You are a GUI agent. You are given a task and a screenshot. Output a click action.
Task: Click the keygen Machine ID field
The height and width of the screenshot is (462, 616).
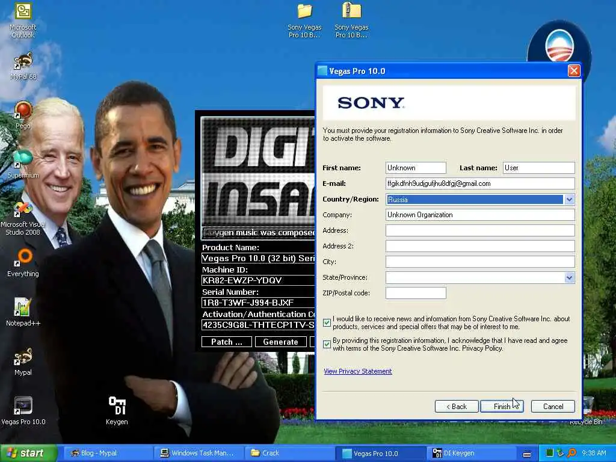[x=258, y=280]
